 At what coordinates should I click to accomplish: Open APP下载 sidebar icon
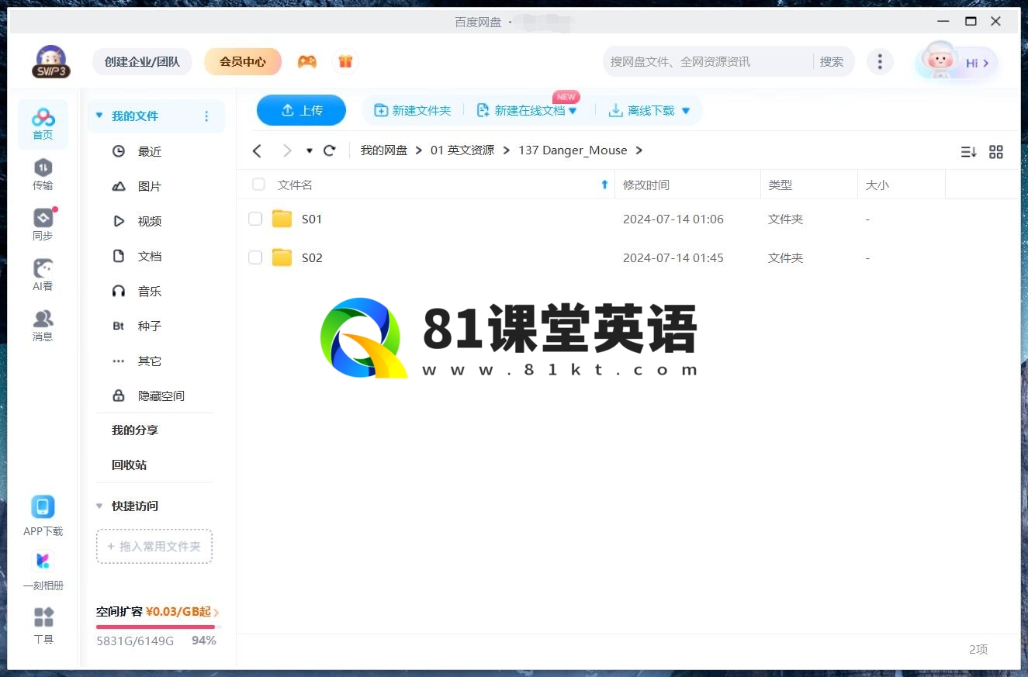43,516
